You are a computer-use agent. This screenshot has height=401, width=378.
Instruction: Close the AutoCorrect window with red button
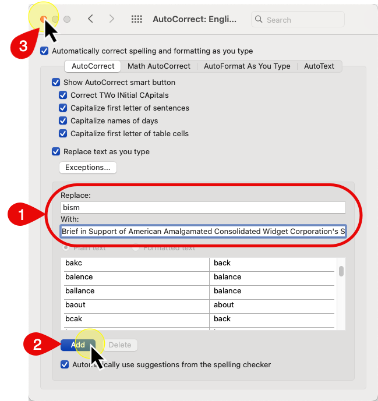pyautogui.click(x=44, y=19)
